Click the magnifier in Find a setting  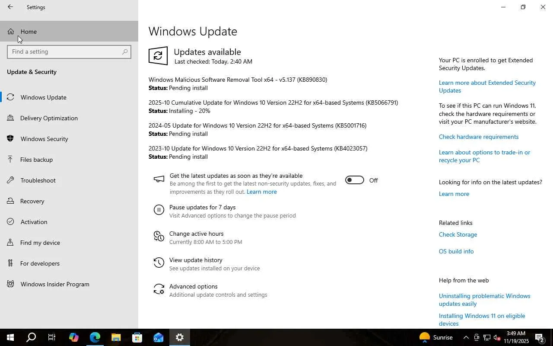pos(125,51)
